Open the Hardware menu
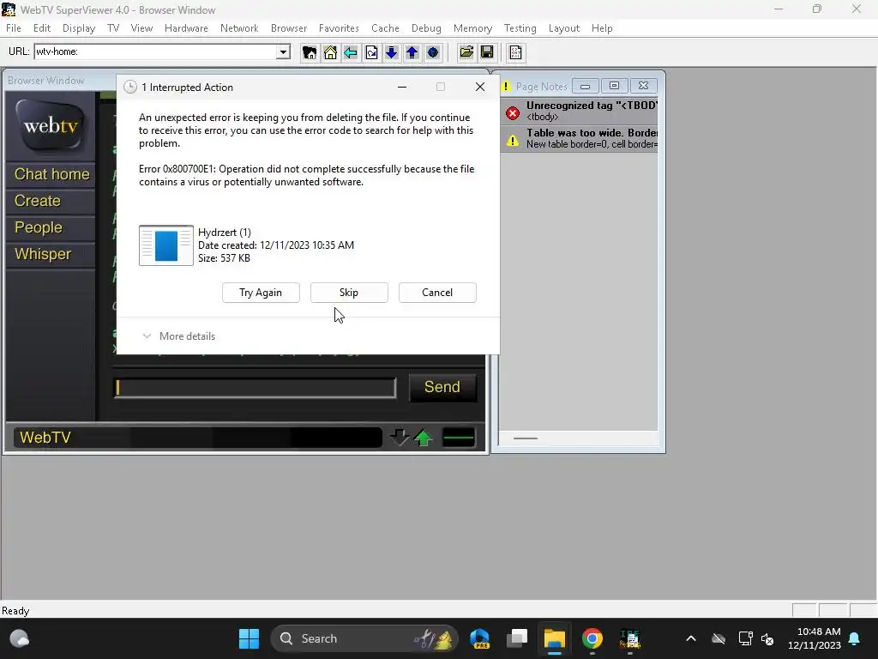This screenshot has height=659, width=878. pos(186,28)
